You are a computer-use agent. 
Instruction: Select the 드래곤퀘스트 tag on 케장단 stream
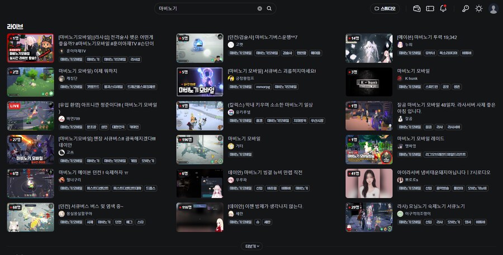click(142, 87)
